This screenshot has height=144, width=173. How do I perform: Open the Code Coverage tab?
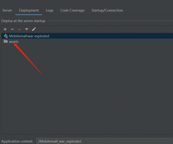(72, 10)
